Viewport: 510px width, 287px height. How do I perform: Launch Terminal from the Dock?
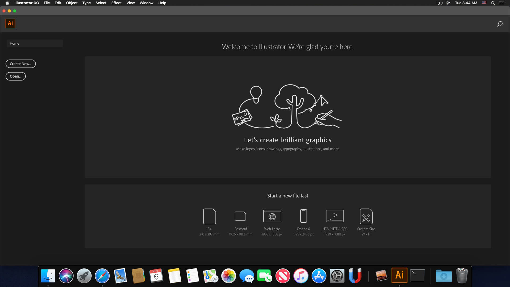[417, 276]
